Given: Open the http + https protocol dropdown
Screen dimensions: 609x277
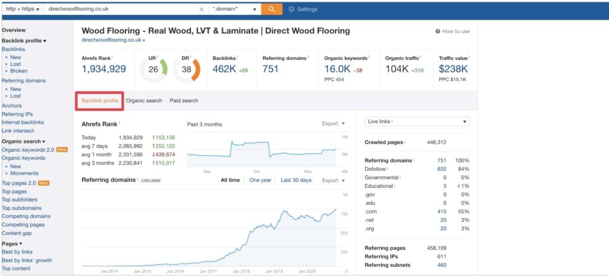Looking at the screenshot, I should (x=23, y=9).
